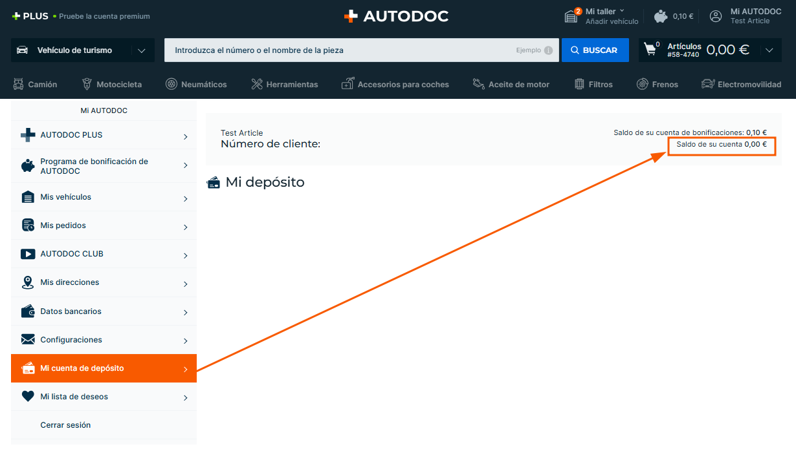The image size is (796, 451).
Task: Open the garage icon for Mi taller
Action: pos(571,16)
